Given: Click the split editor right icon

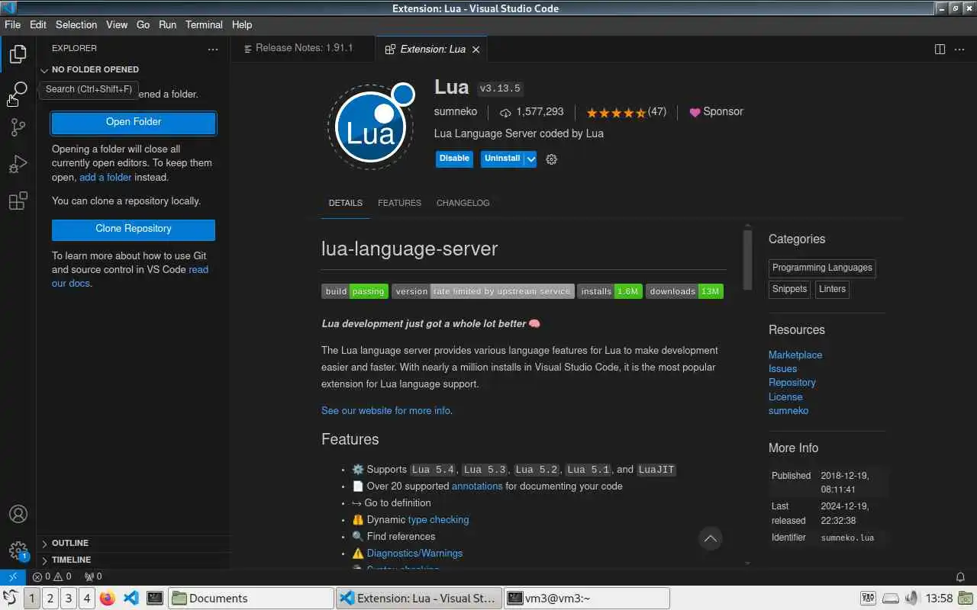Looking at the screenshot, I should coord(940,49).
